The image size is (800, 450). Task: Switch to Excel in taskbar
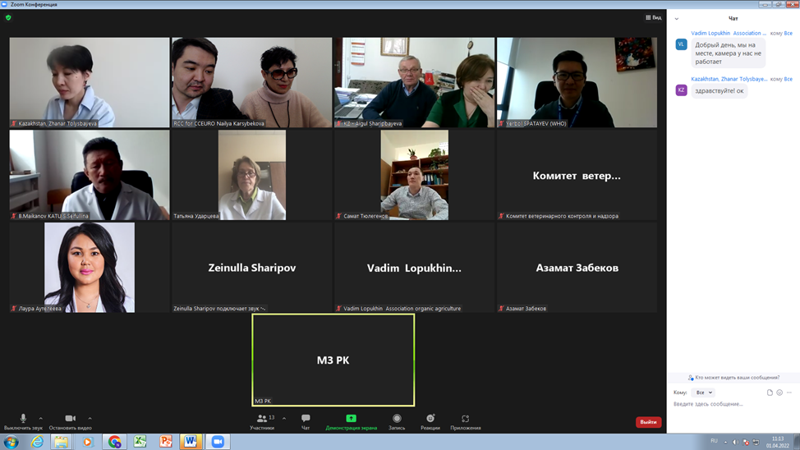coord(140,442)
